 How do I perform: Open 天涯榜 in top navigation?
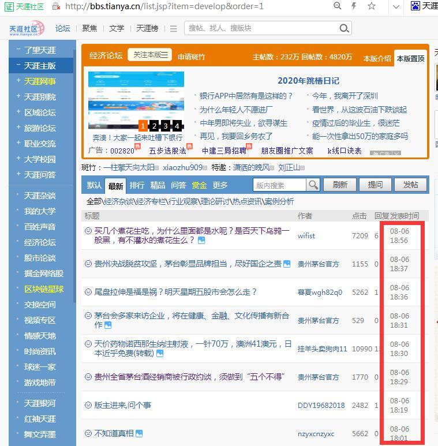click(147, 28)
